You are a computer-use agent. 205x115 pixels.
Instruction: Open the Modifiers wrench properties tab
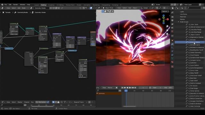[x=172, y=44]
